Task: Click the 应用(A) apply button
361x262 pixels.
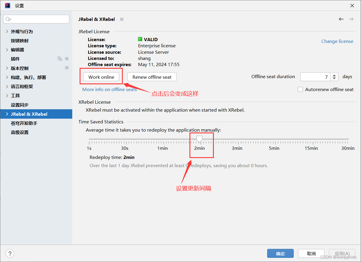Action: point(342,253)
